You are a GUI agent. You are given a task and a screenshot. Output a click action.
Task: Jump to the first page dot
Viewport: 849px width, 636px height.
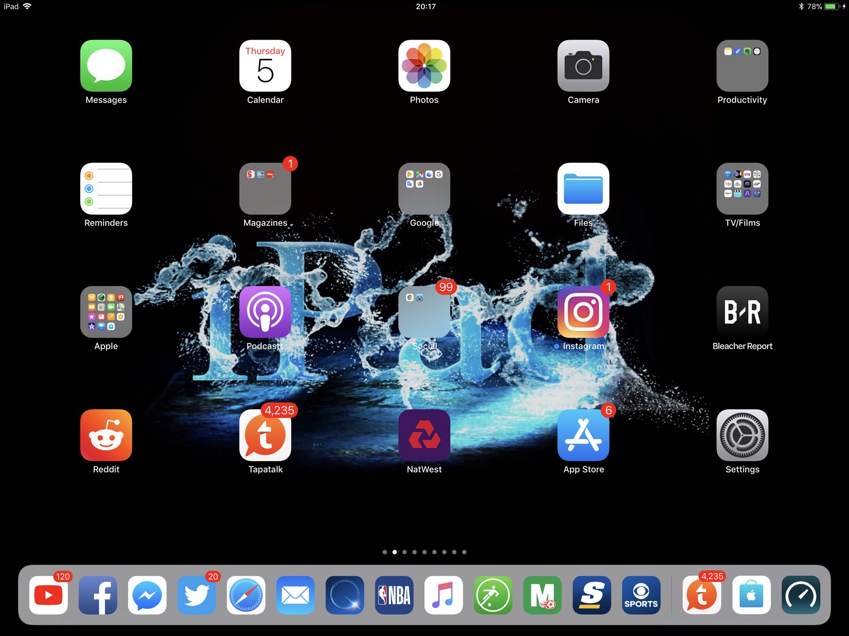pos(385,552)
